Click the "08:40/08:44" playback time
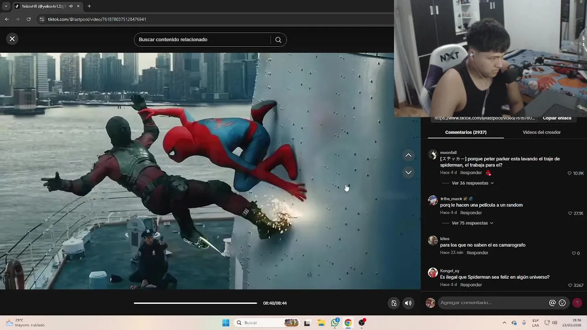 tap(275, 303)
